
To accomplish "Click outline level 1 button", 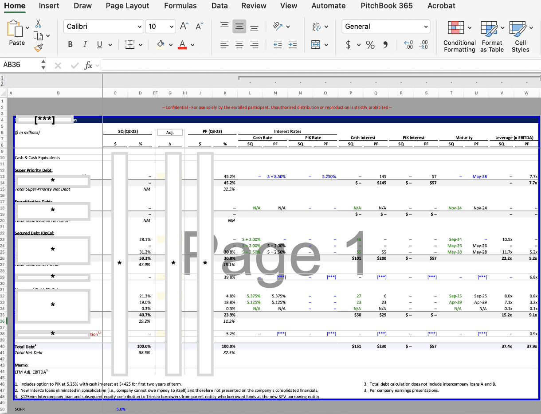I will pos(2,78).
